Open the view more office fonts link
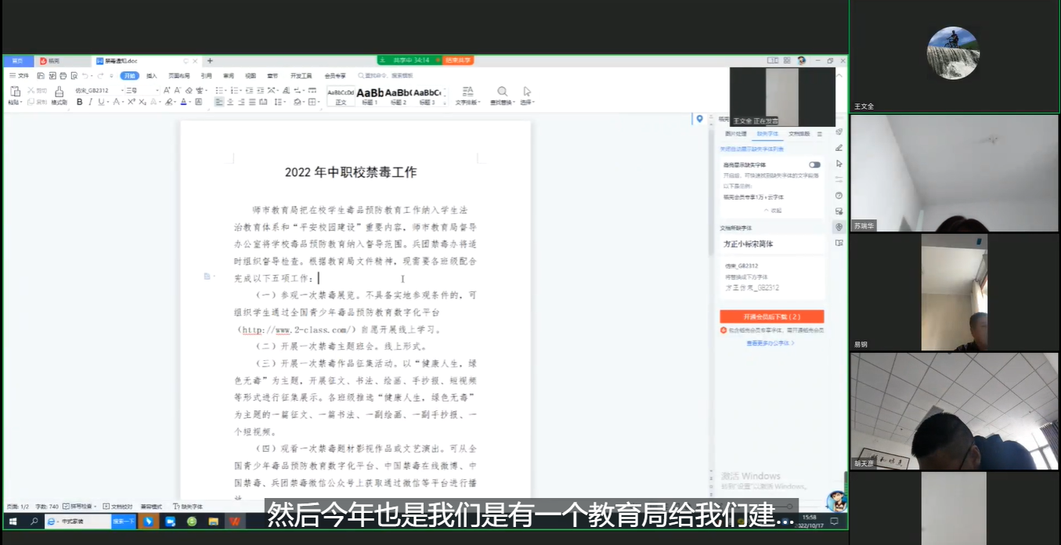Viewport: 1061px width, 545px height. pyautogui.click(x=770, y=343)
